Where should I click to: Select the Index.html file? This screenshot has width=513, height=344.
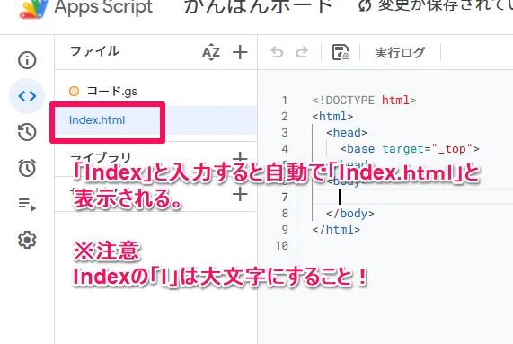(x=155, y=120)
